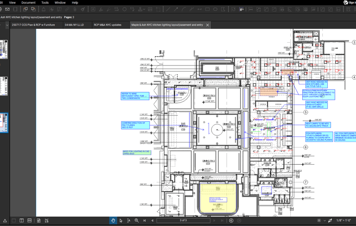Image resolution: width=356 pixels, height=226 pixels.
Task: Open the Help menu
Action: [x=75, y=2]
